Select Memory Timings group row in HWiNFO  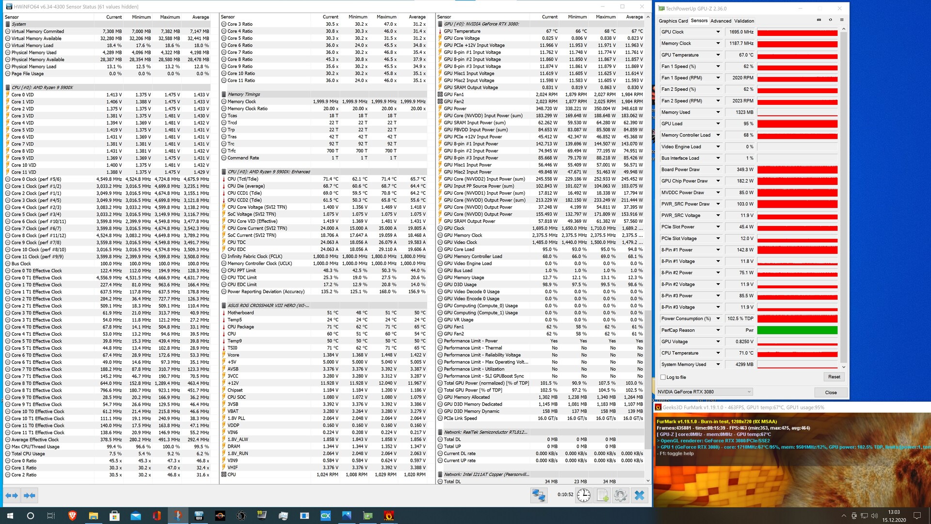(x=323, y=94)
